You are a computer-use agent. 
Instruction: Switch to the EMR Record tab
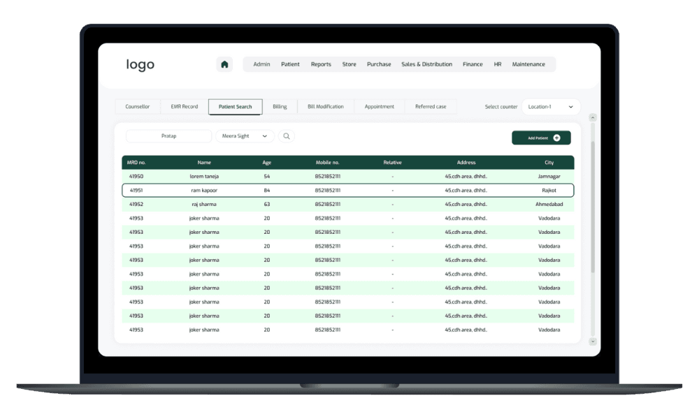[184, 107]
